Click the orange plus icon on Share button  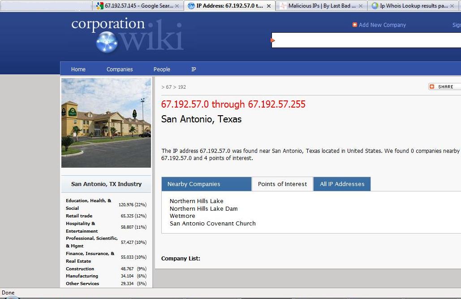[432, 87]
